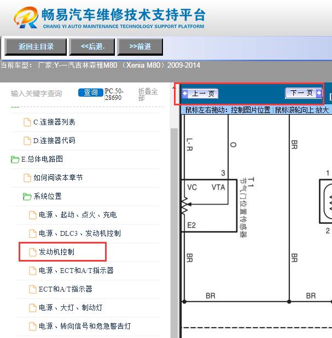This screenshot has height=338, width=332.
Task: Click the page icon beside 电源、转向信号和危急警告灯
Action: [x=33, y=327]
